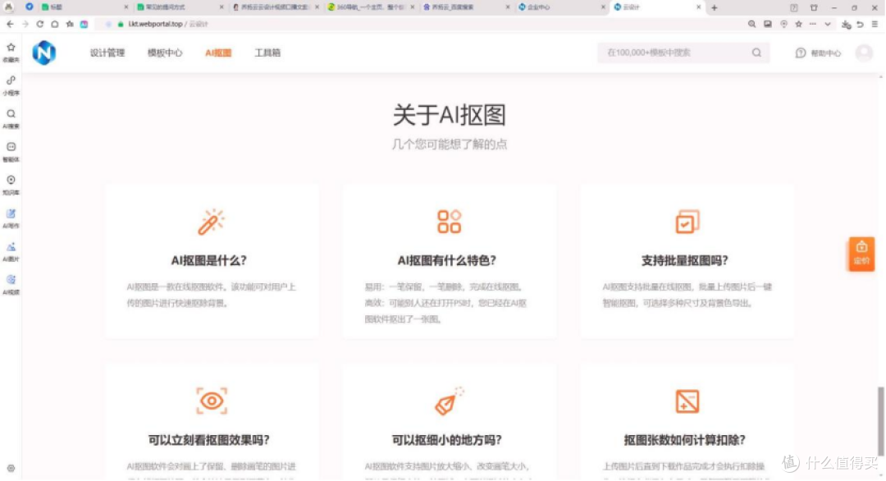Screen dimensions: 886x481
Task: Click the magnifier icon in the template search box
Action: [756, 53]
